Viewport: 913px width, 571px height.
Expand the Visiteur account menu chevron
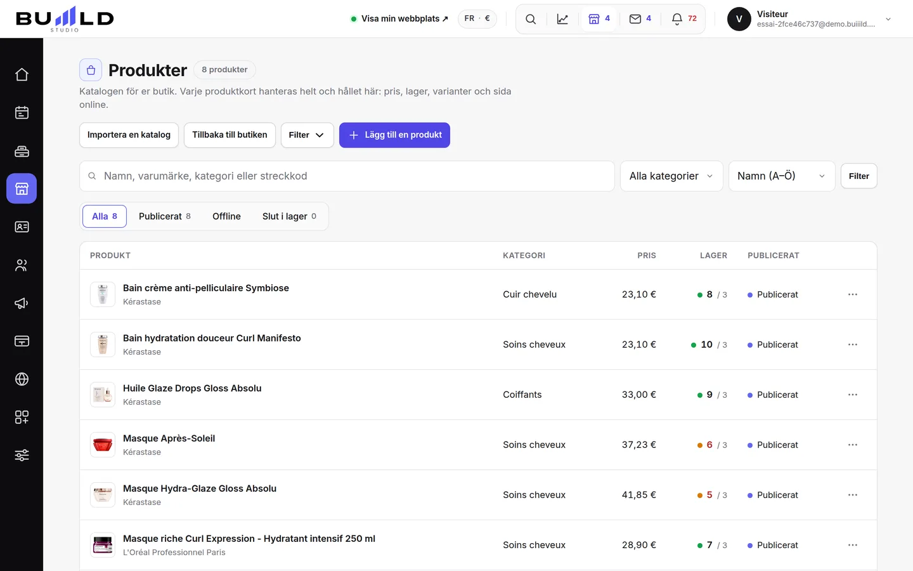888,19
